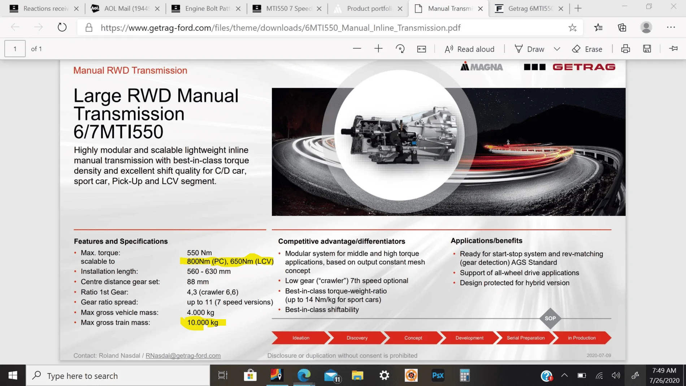The height and width of the screenshot is (386, 686).
Task: Click the In Production stage arrow
Action: [x=582, y=338]
